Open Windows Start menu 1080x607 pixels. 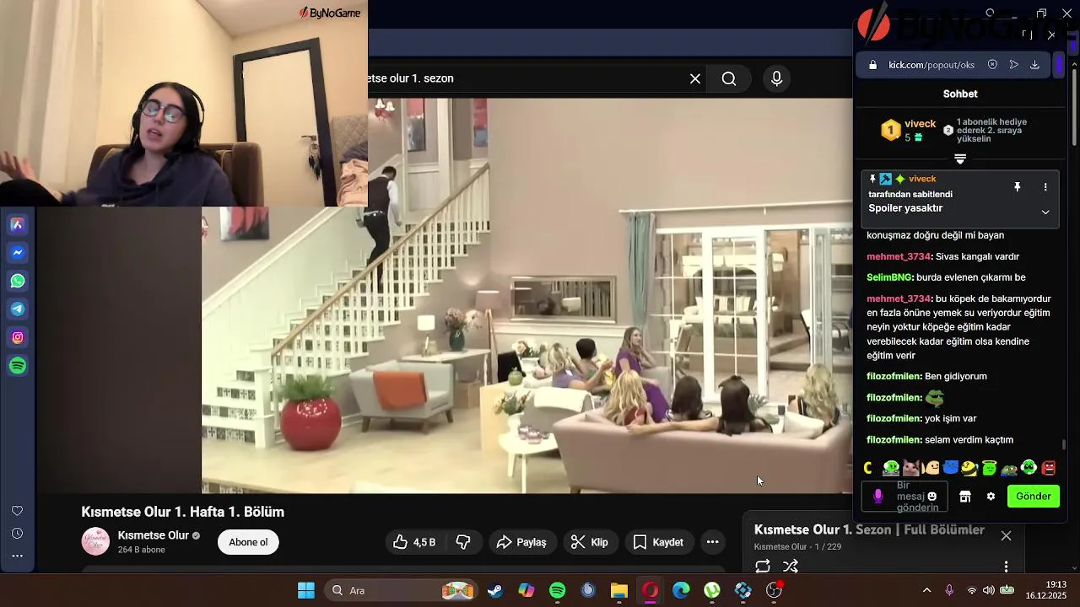pyautogui.click(x=306, y=590)
